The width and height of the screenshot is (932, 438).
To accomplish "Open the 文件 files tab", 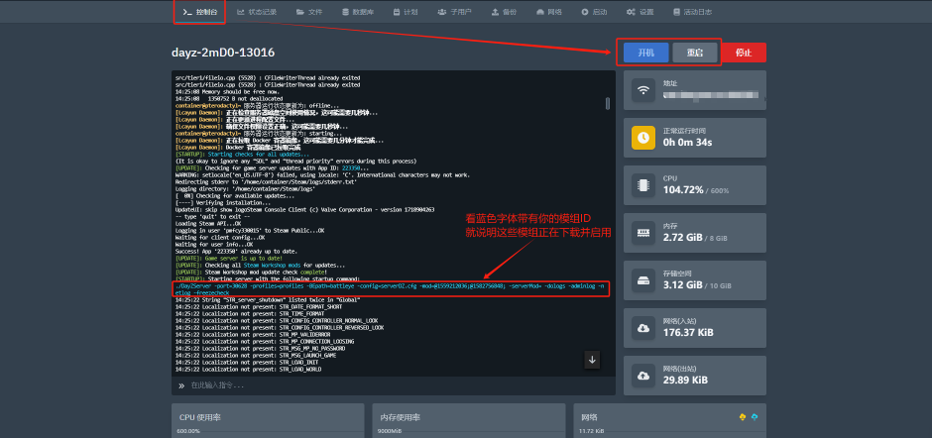I will point(309,12).
